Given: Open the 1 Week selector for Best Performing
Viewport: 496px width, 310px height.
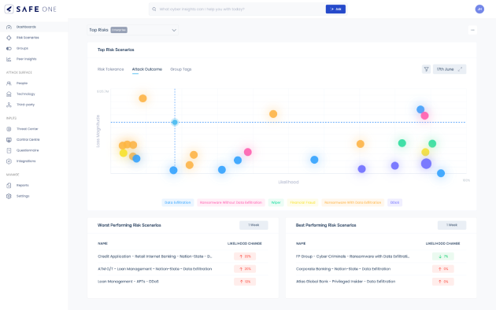Looking at the screenshot, I should (452, 225).
